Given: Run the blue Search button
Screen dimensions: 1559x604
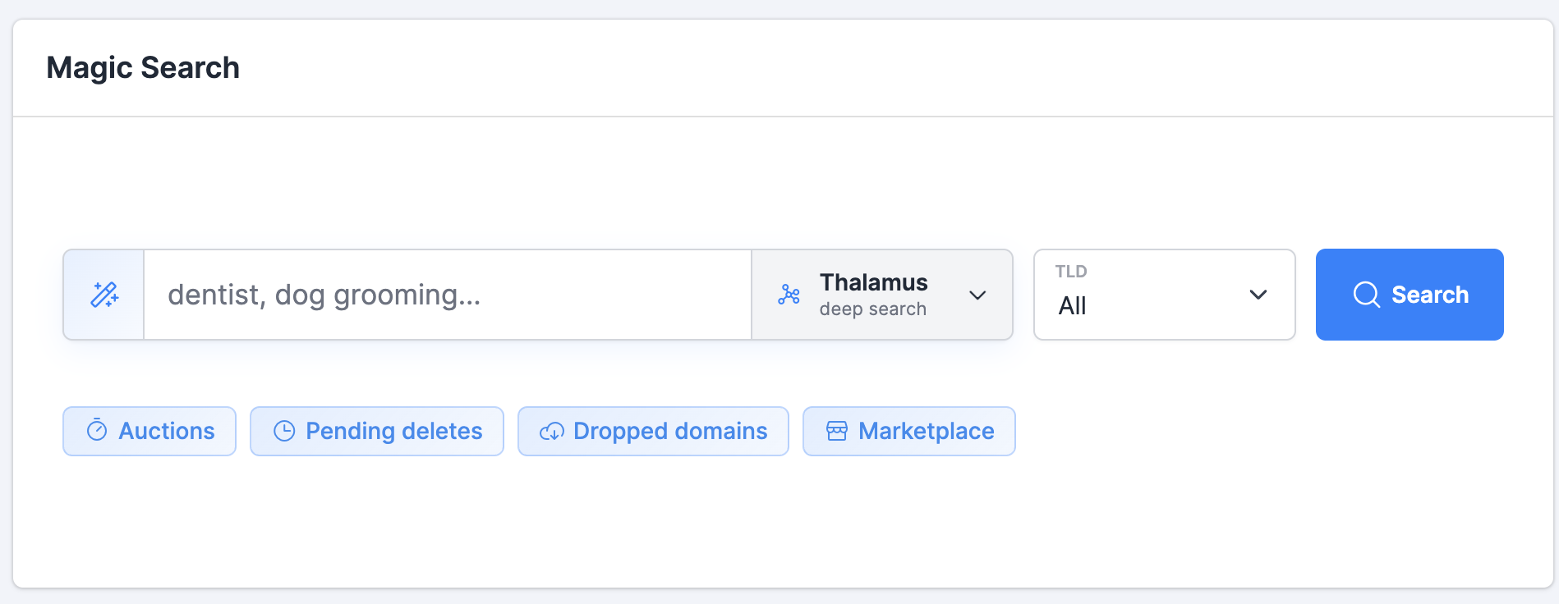Looking at the screenshot, I should pyautogui.click(x=1410, y=295).
